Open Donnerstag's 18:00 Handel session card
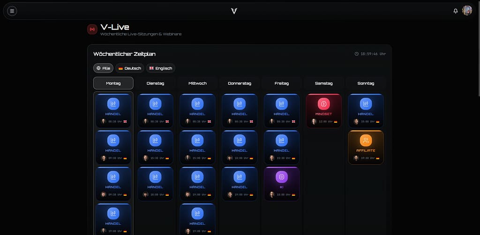Image resolution: width=480 pixels, height=235 pixels. point(239,147)
